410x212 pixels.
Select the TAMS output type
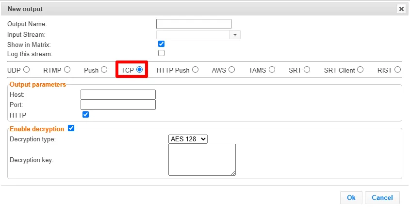(x=272, y=70)
